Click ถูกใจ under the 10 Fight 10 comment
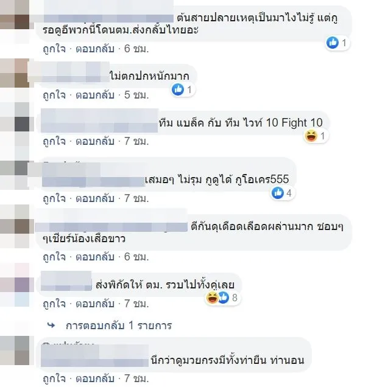 54,141
